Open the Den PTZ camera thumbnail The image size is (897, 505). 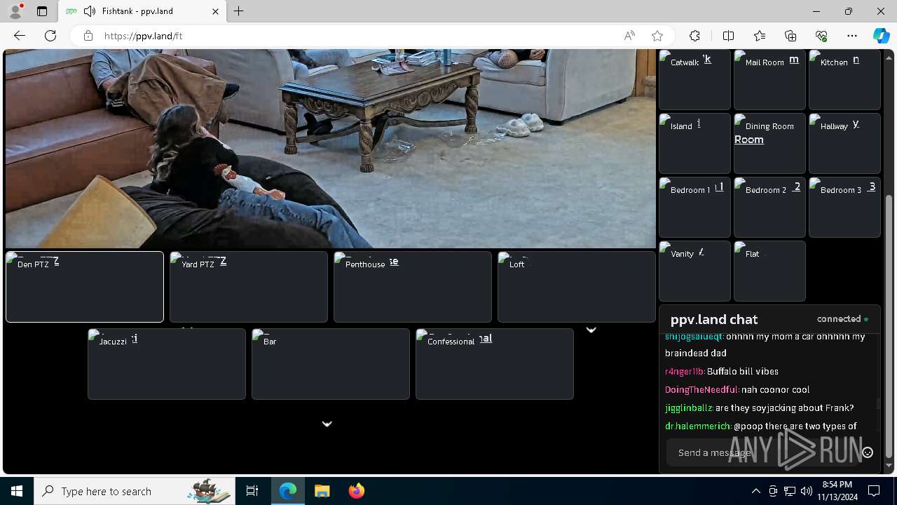85,287
